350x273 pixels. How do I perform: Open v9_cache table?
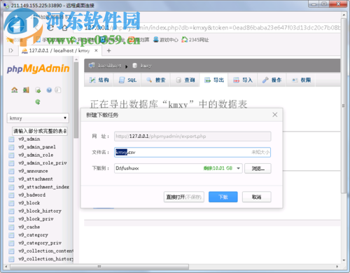29,227
